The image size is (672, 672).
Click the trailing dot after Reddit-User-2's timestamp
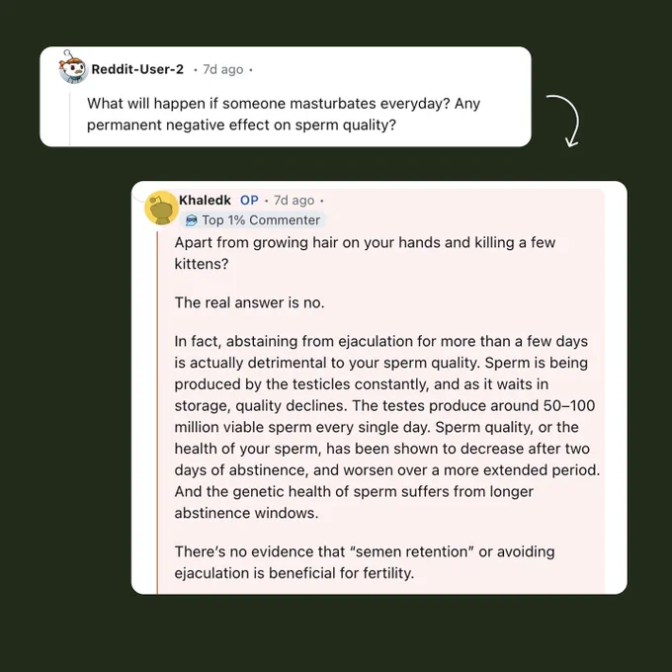pyautogui.click(x=251, y=70)
